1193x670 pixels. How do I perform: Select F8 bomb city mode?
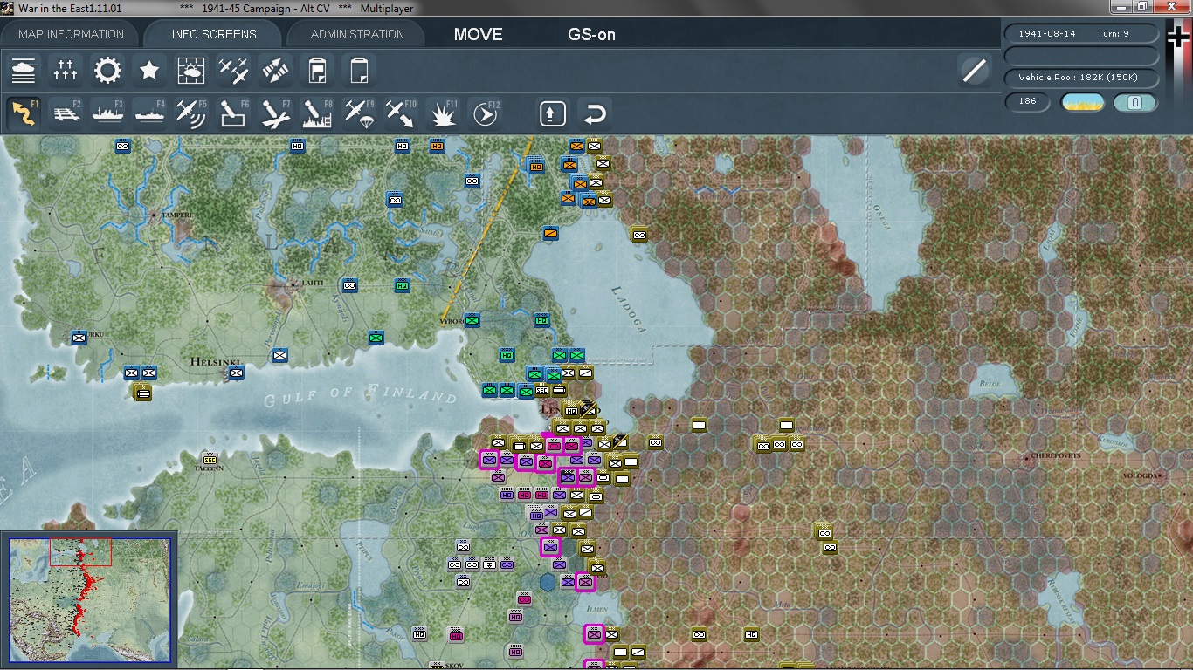point(317,113)
